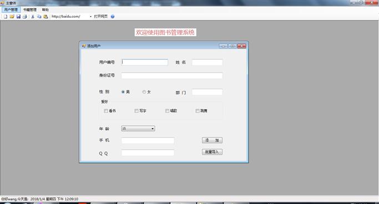Click the 身份证号 input field

(171, 75)
